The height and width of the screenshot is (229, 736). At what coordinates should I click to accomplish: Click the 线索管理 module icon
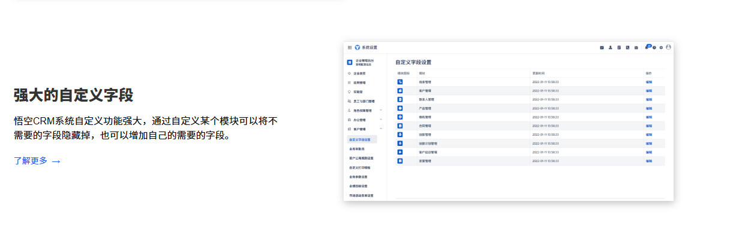[400, 82]
